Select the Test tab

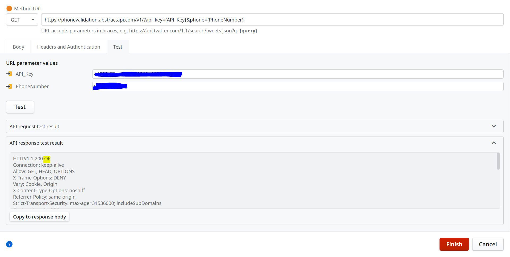118,47
